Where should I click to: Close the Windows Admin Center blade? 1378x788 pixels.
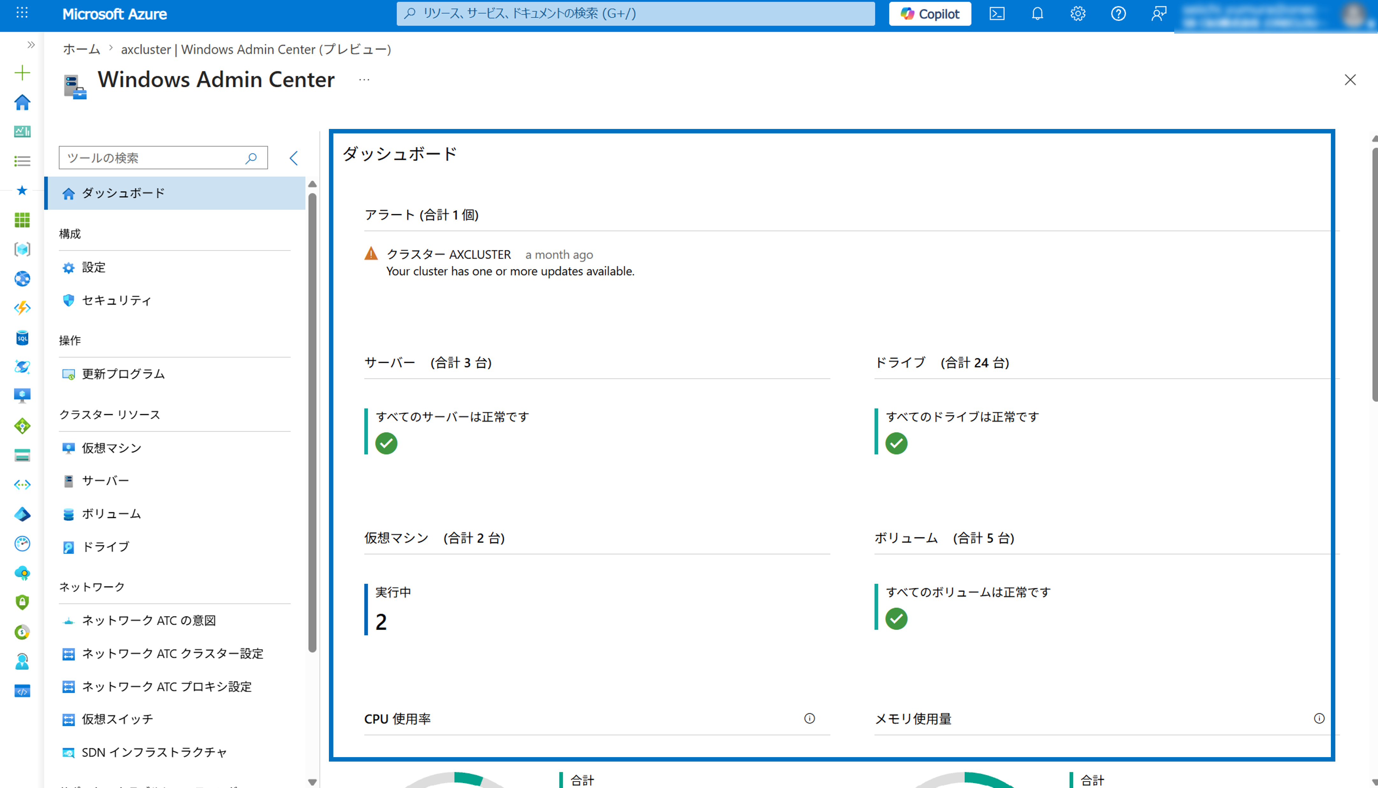coord(1350,80)
